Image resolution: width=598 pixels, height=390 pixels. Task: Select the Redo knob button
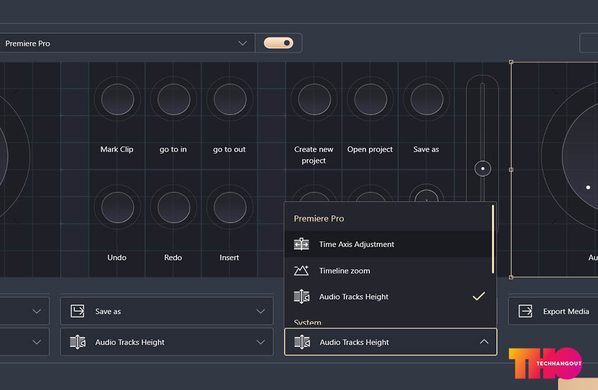click(x=174, y=208)
